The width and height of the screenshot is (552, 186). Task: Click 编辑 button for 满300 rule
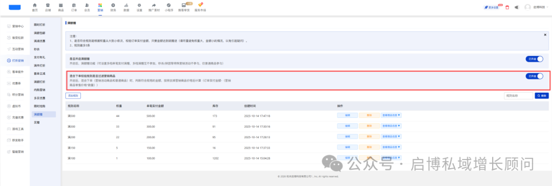[348, 126]
